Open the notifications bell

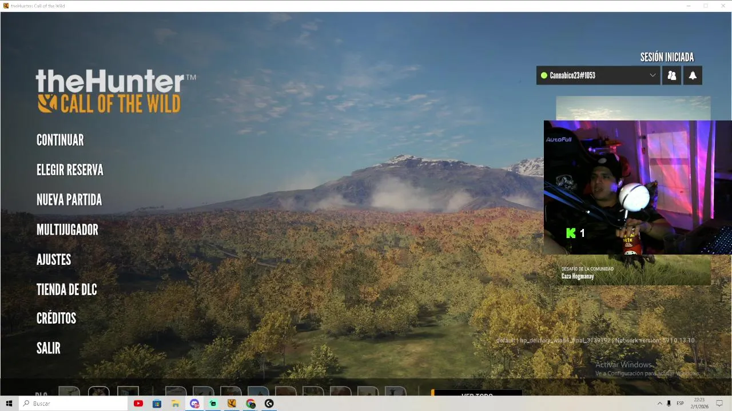click(x=693, y=75)
